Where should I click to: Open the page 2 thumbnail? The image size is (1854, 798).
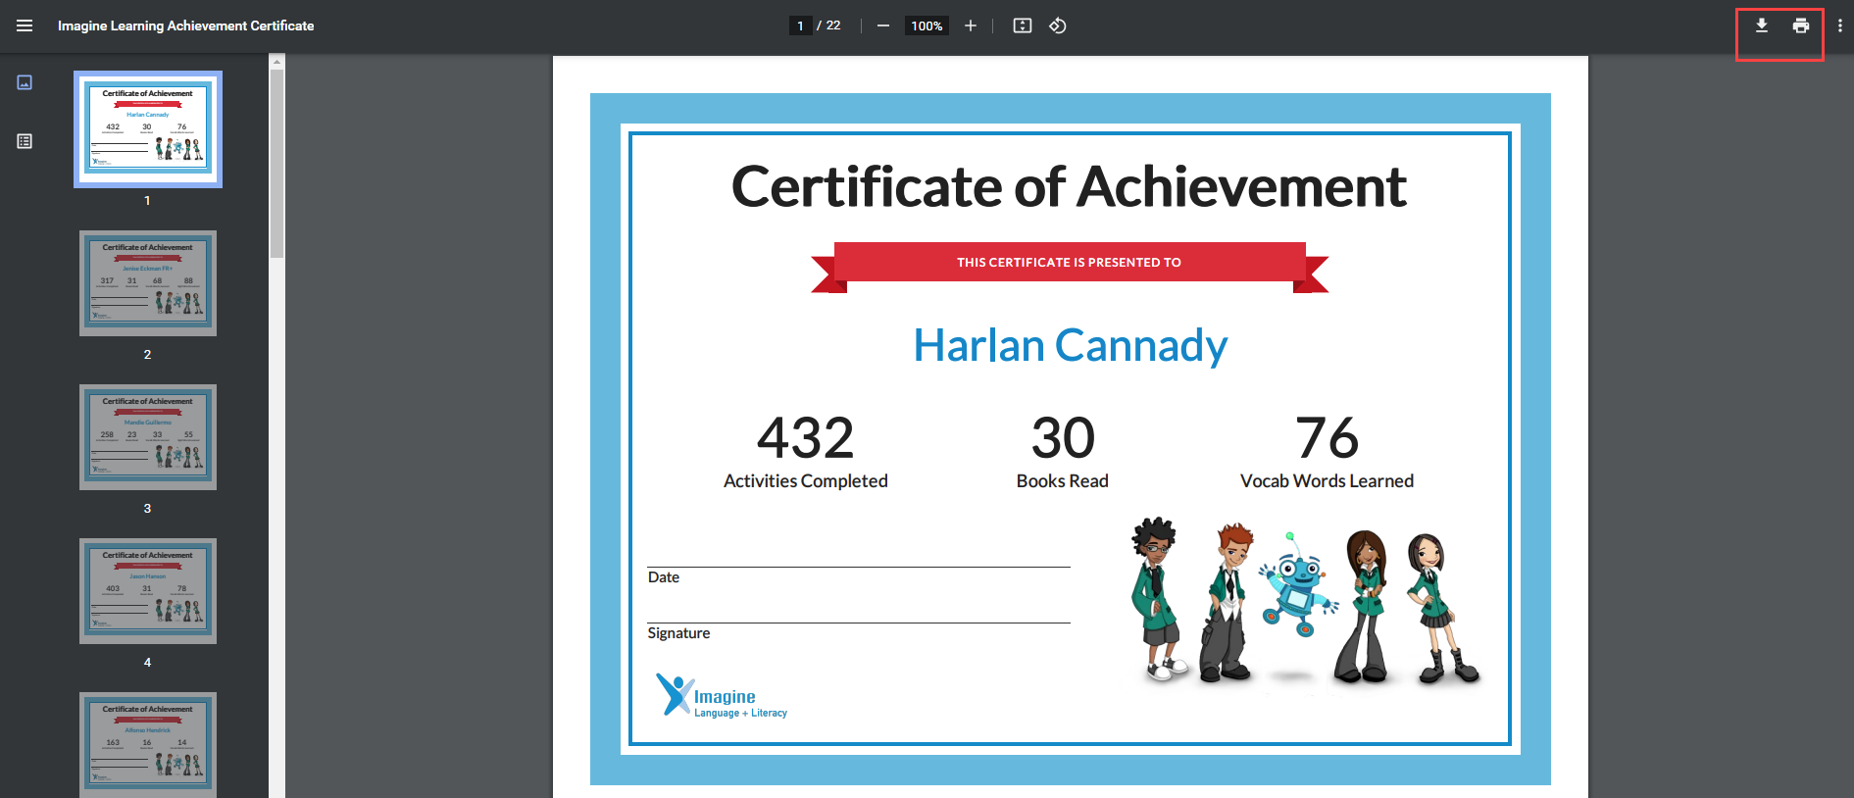coord(148,283)
